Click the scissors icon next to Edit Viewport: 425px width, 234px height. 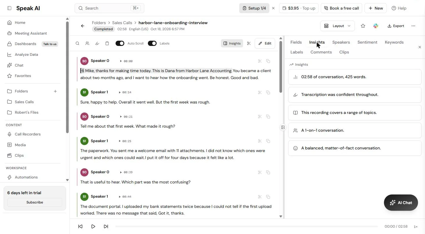(249, 43)
